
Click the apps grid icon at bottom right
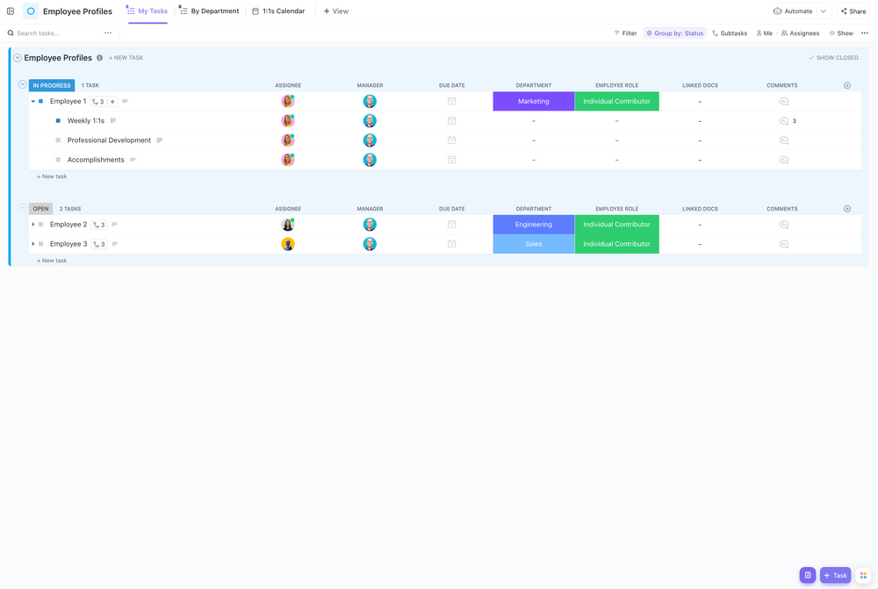(863, 575)
